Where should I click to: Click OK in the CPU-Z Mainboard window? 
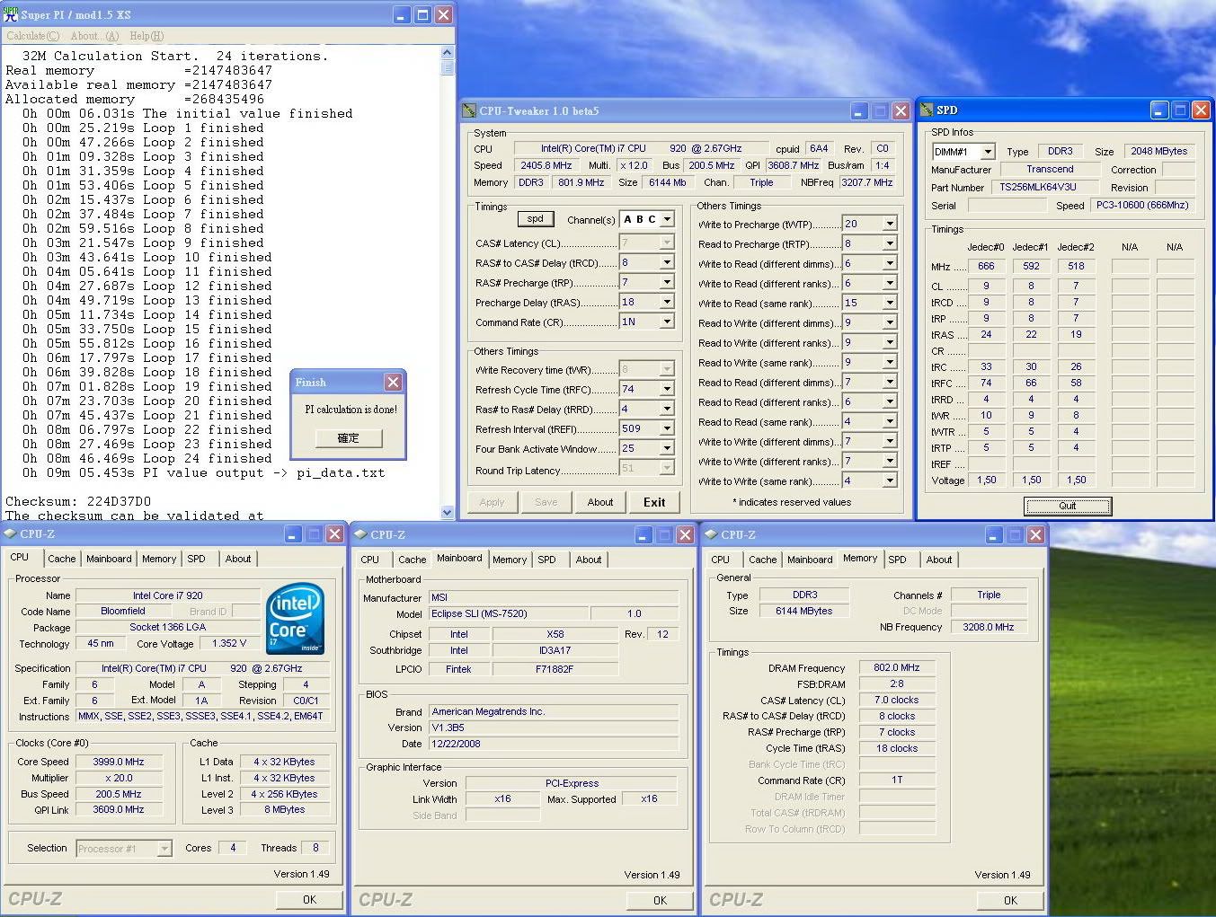click(x=660, y=900)
